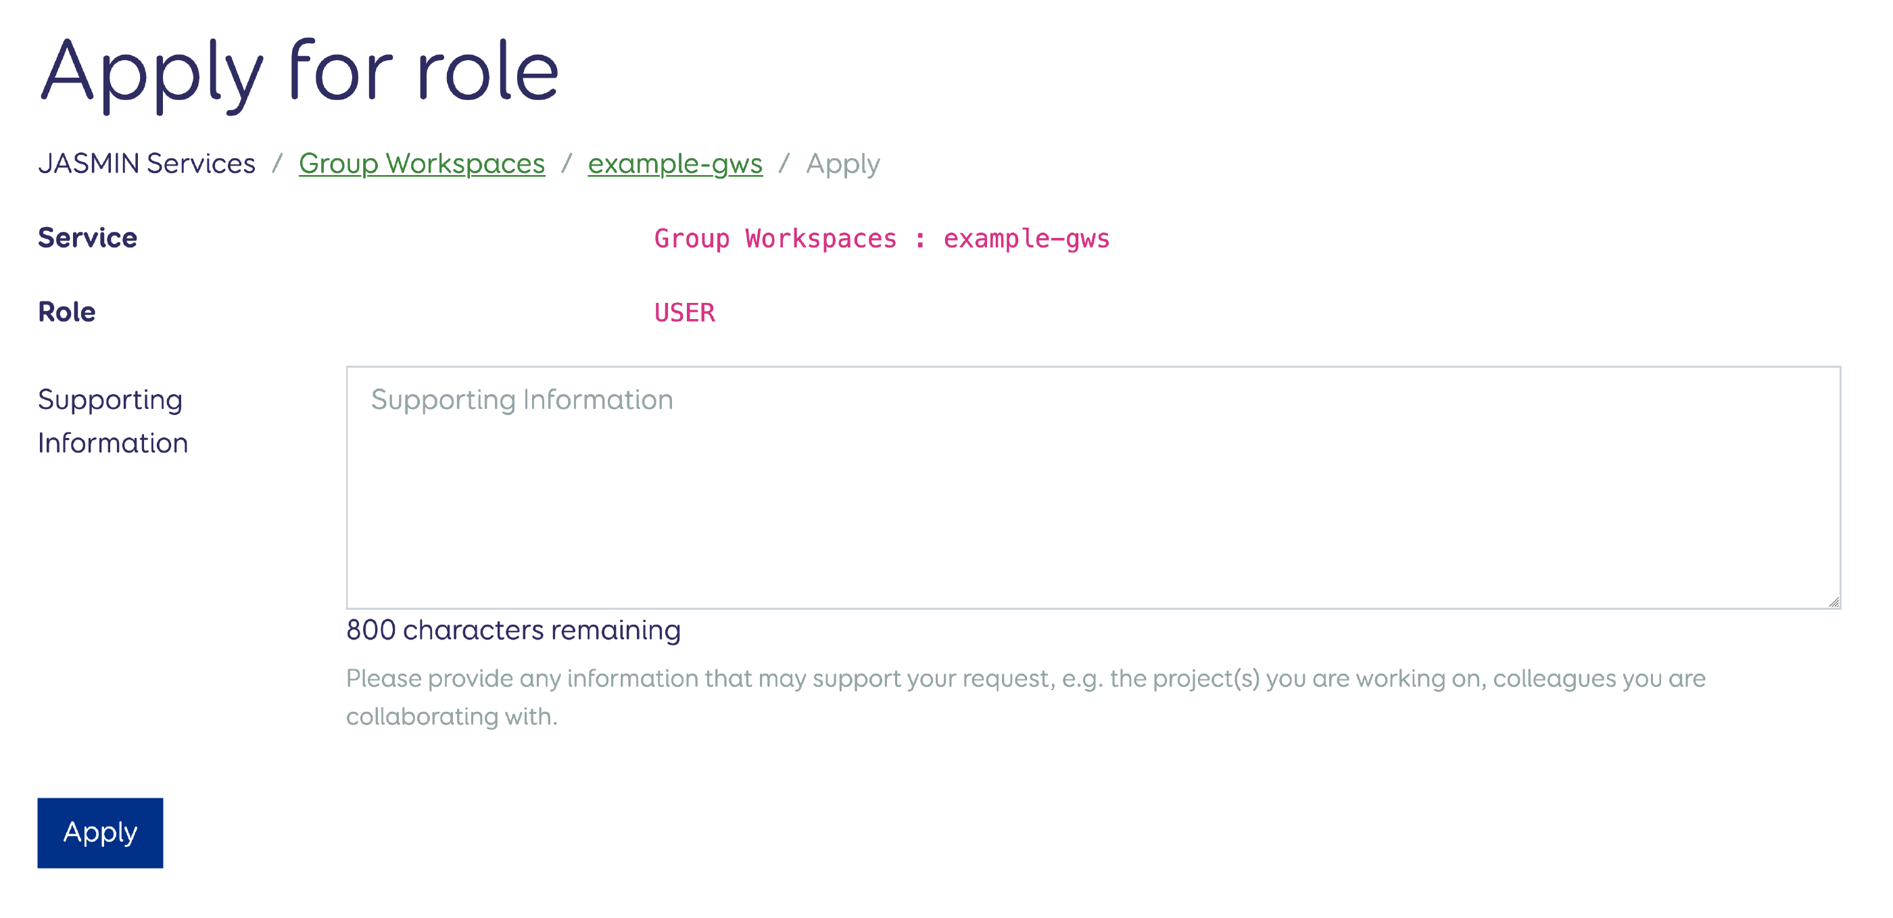The width and height of the screenshot is (1893, 918).
Task: Click the Service field label
Action: tap(86, 237)
